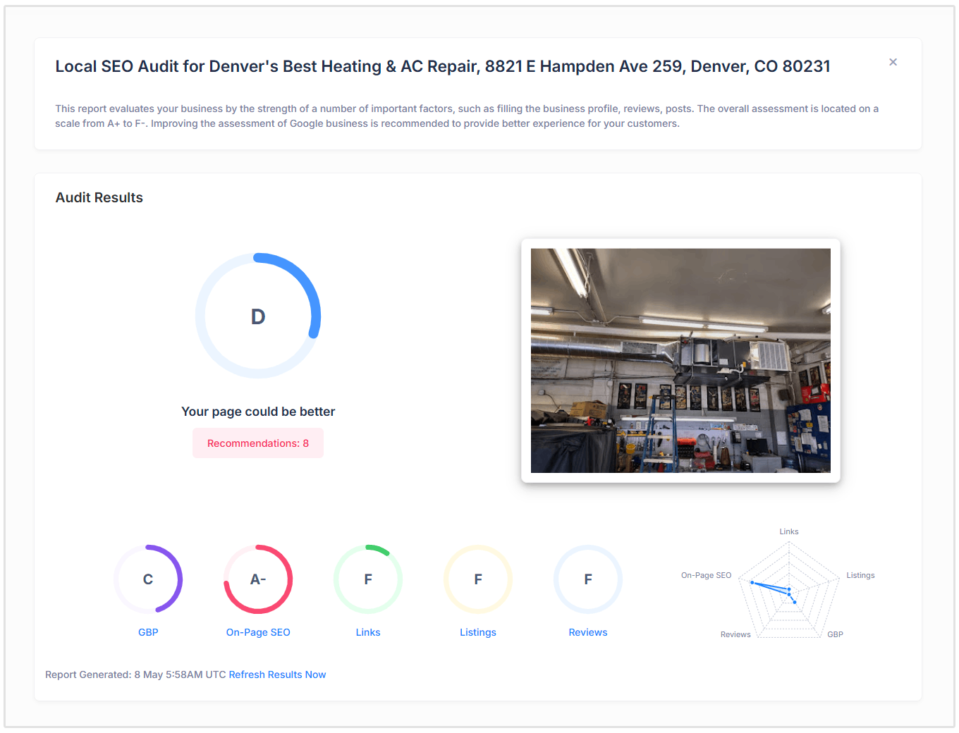Click the Local SEO Audit title text

[x=443, y=66]
